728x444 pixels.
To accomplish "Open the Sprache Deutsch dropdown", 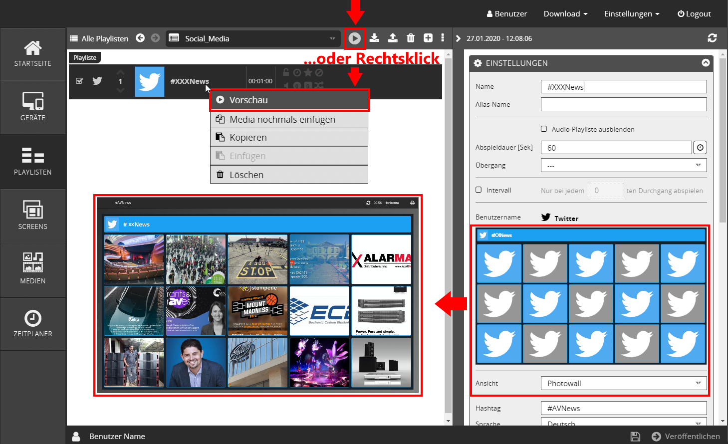I will (x=624, y=422).
